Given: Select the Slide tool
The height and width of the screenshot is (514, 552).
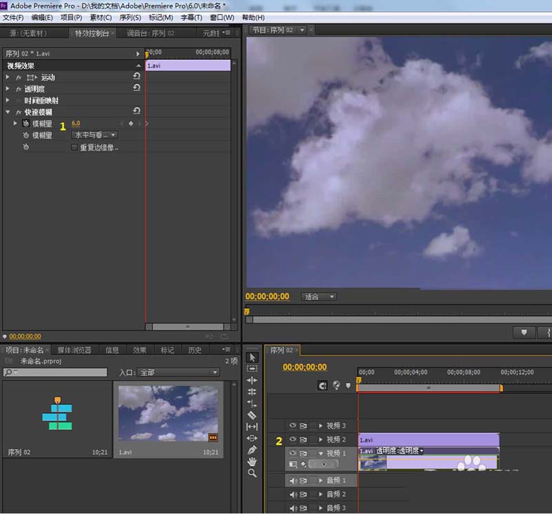Looking at the screenshot, I should click(x=252, y=438).
